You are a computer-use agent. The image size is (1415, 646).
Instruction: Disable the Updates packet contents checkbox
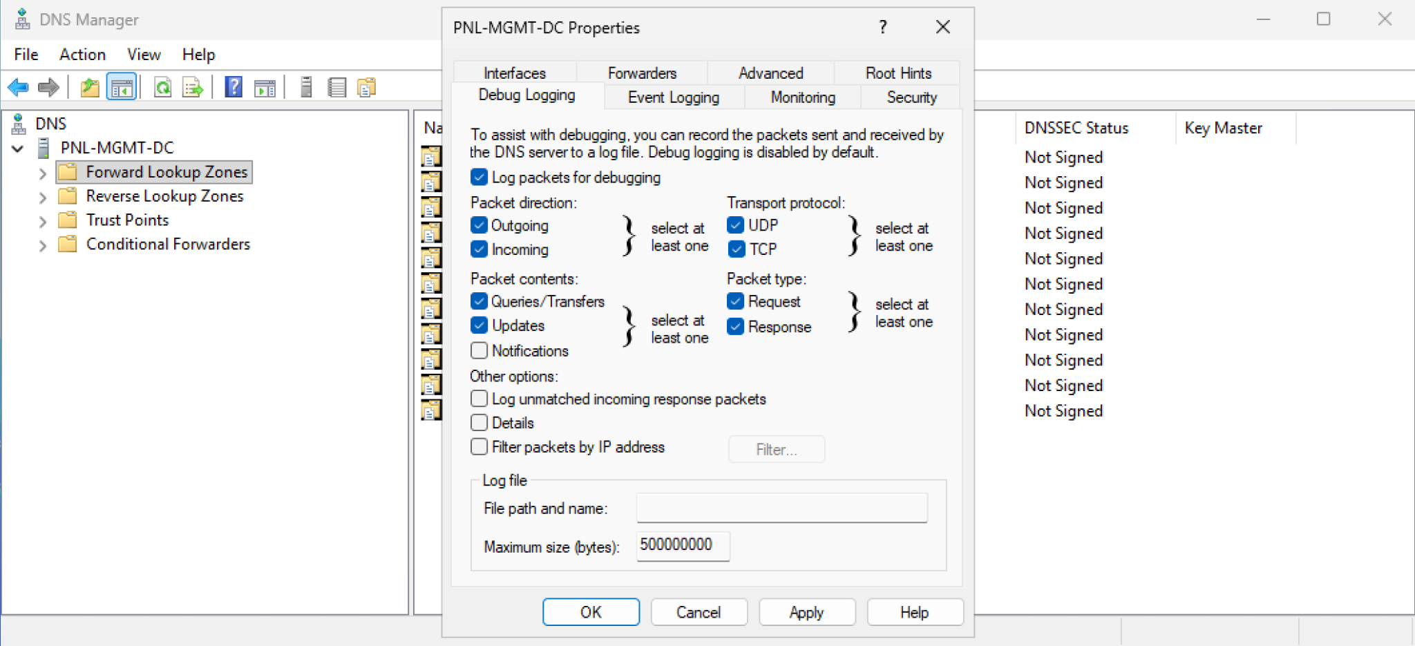pyautogui.click(x=479, y=325)
